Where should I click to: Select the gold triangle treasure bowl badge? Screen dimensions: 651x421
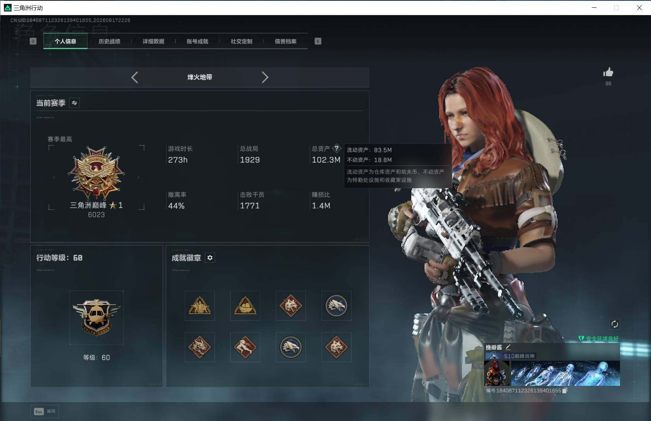tap(245, 306)
